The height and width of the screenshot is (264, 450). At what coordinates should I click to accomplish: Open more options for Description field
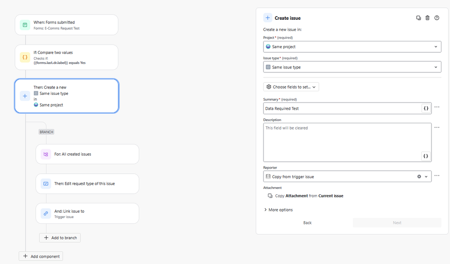coord(437,127)
